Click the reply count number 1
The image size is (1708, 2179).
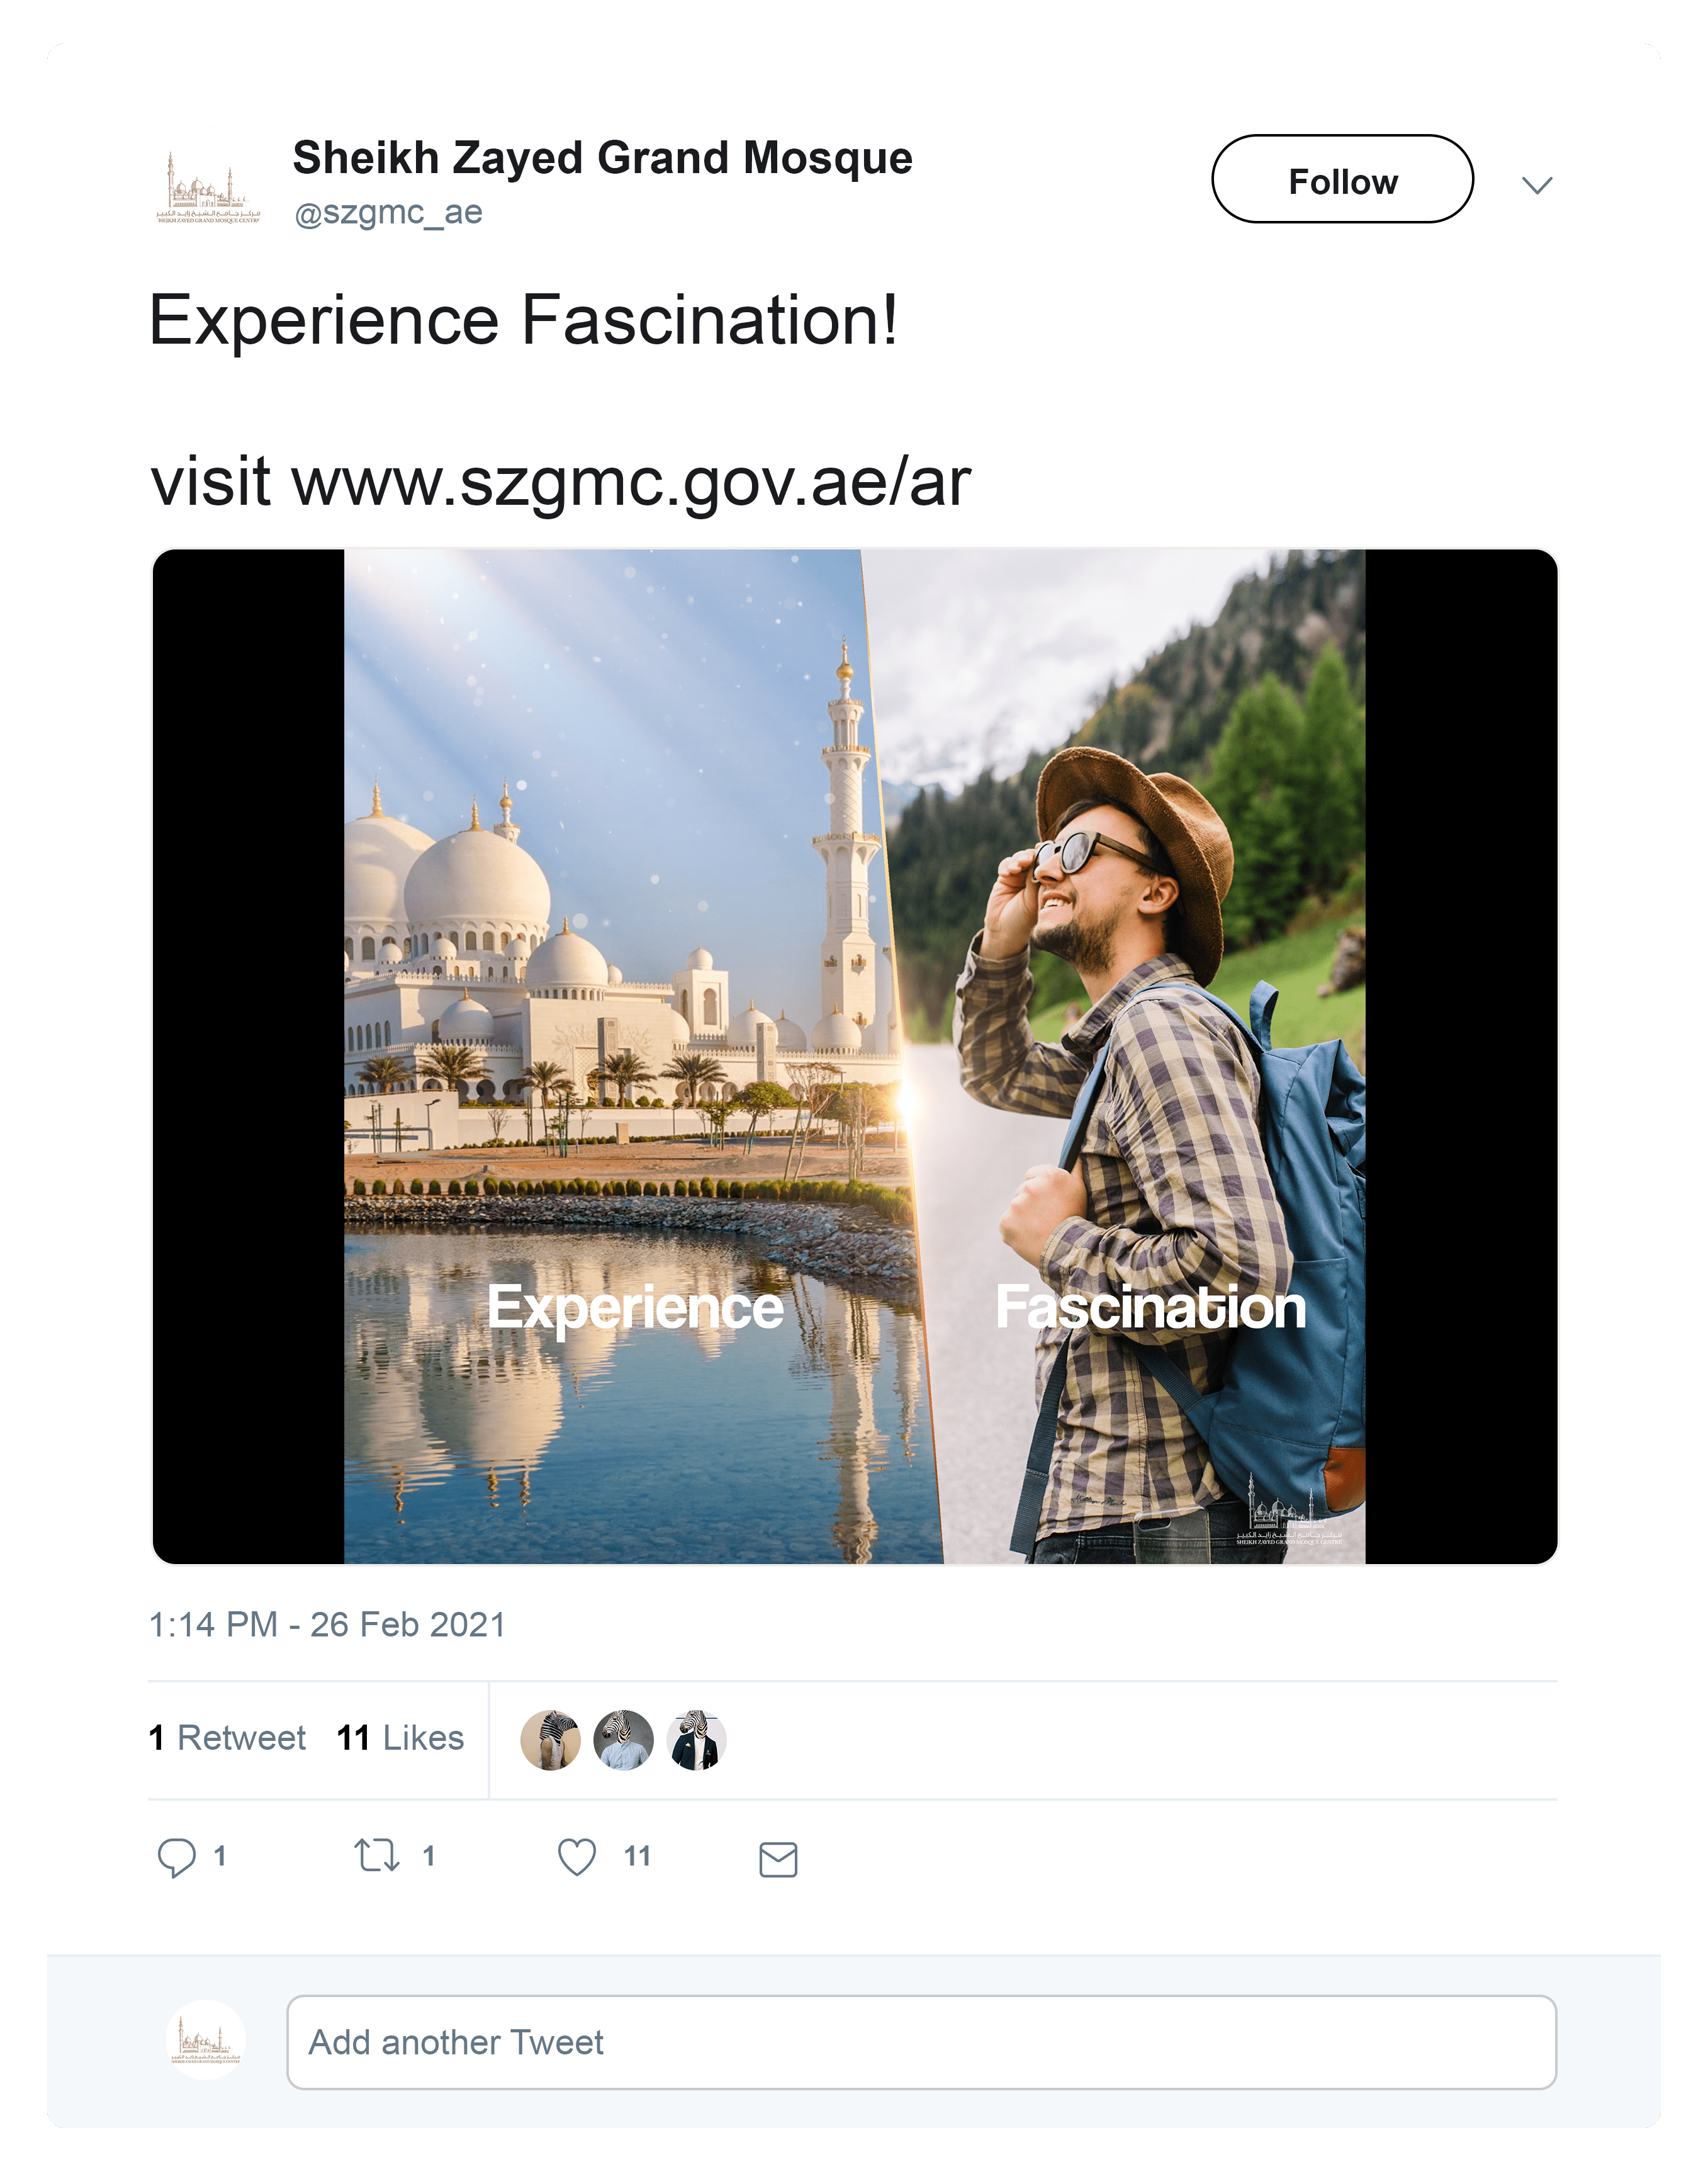tap(220, 1857)
